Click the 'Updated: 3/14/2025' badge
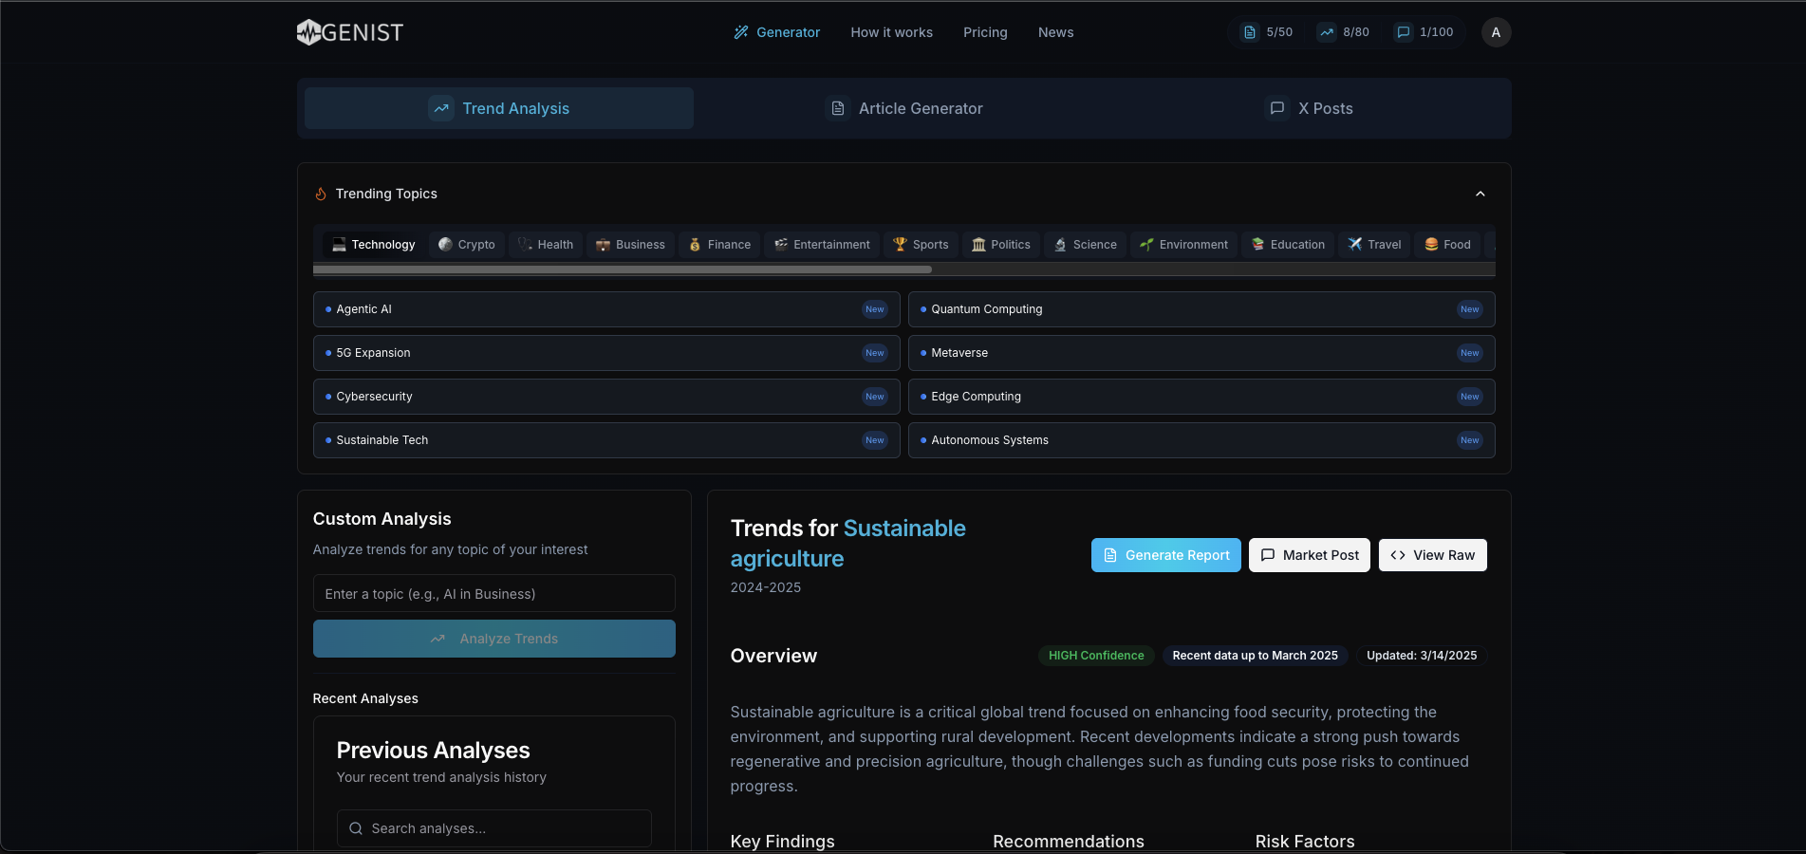 click(1422, 656)
